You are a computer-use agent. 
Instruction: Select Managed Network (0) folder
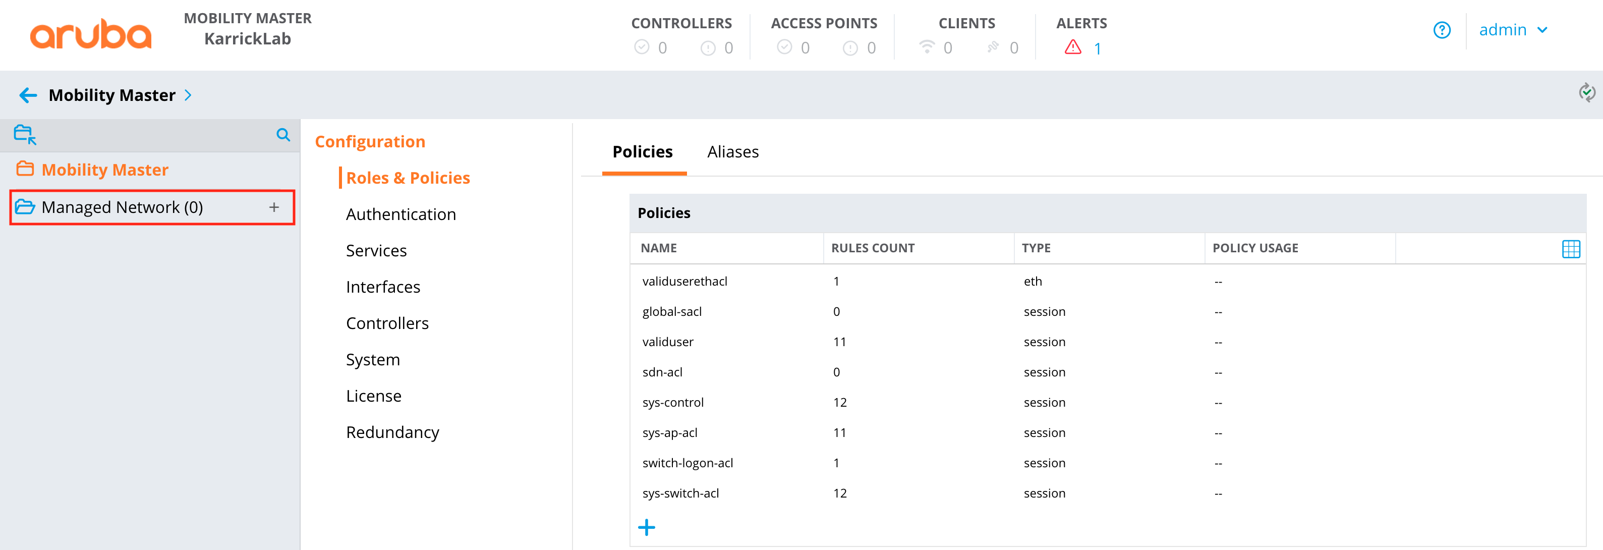(122, 207)
